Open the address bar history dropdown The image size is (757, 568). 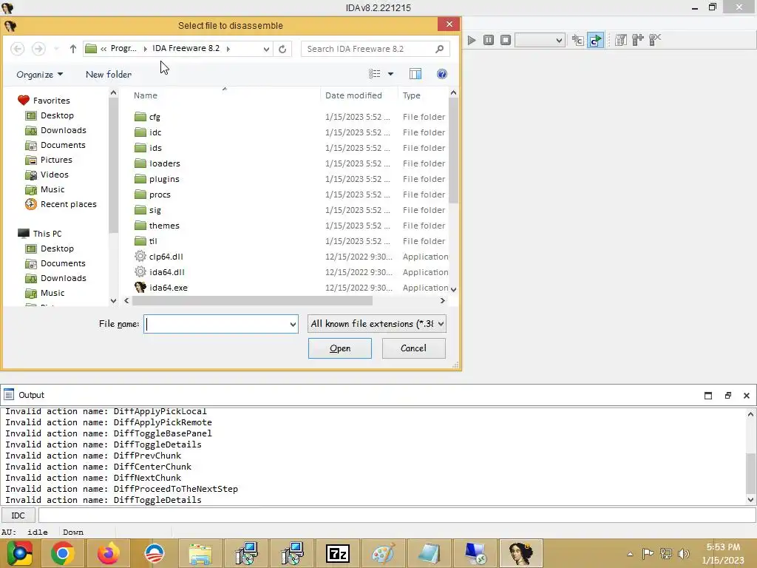click(266, 49)
